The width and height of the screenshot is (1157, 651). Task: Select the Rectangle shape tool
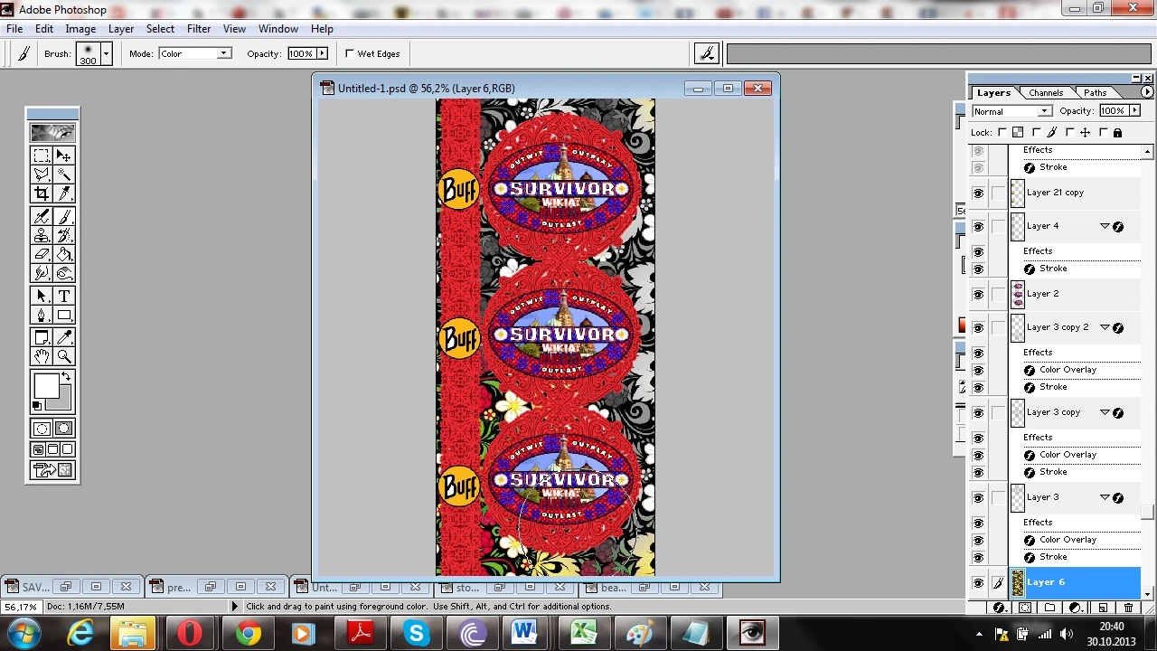[x=64, y=315]
